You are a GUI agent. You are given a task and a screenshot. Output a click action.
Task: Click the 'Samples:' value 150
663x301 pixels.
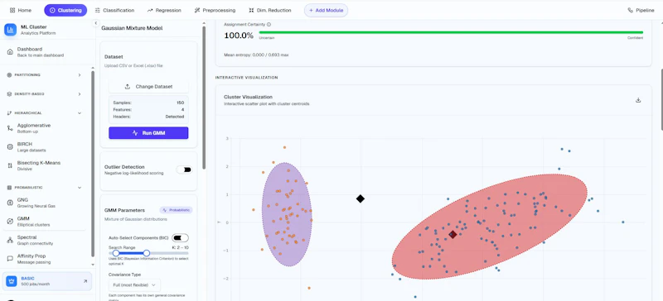click(x=180, y=103)
